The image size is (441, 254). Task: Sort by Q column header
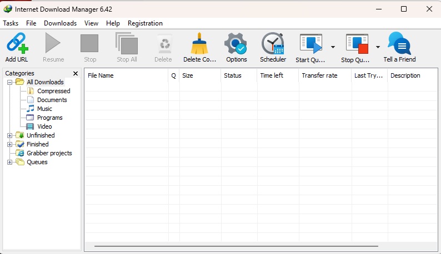174,75
